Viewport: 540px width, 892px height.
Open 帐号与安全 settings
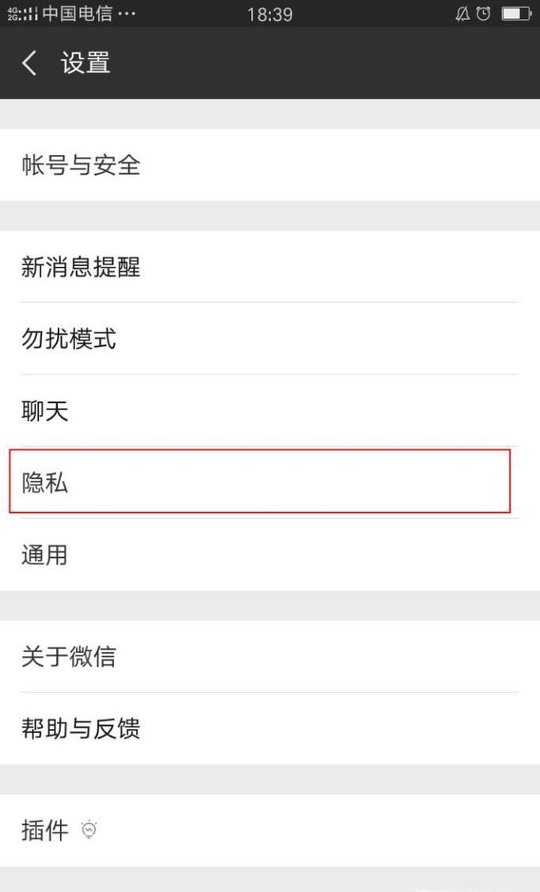[x=81, y=166]
